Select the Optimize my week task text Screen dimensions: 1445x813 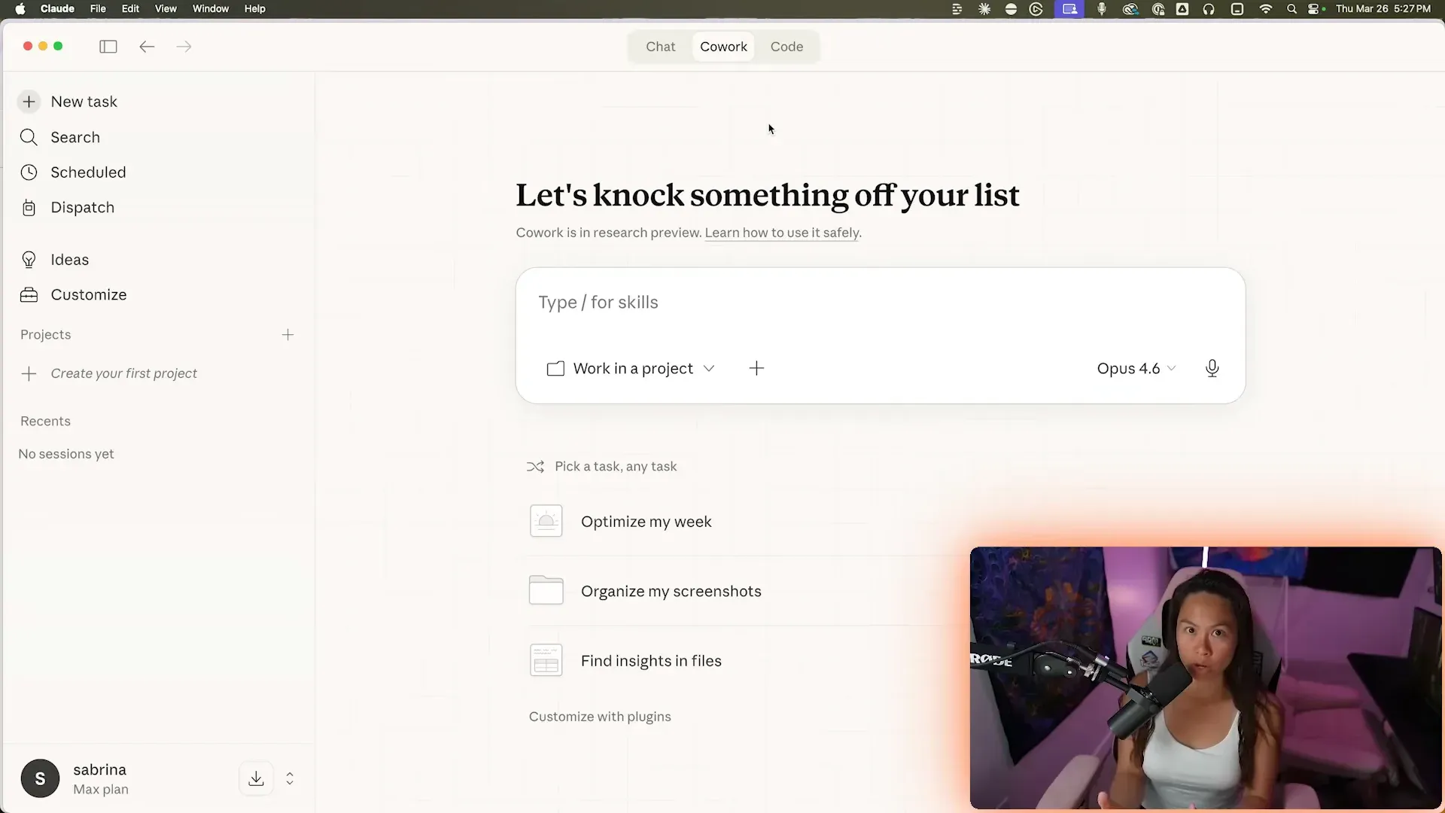646,522
